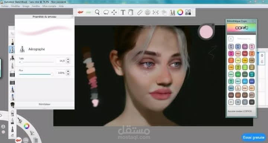Open the Image menu
This screenshot has width=268, height=143.
26,6
